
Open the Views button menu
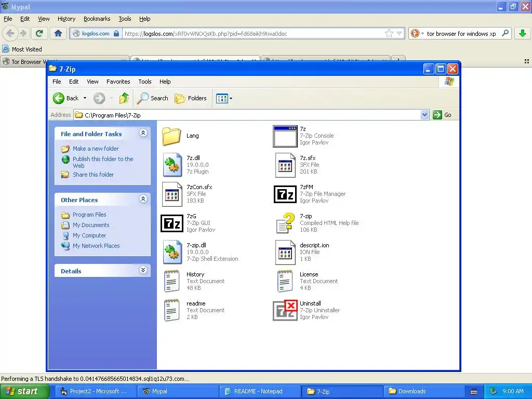click(224, 99)
